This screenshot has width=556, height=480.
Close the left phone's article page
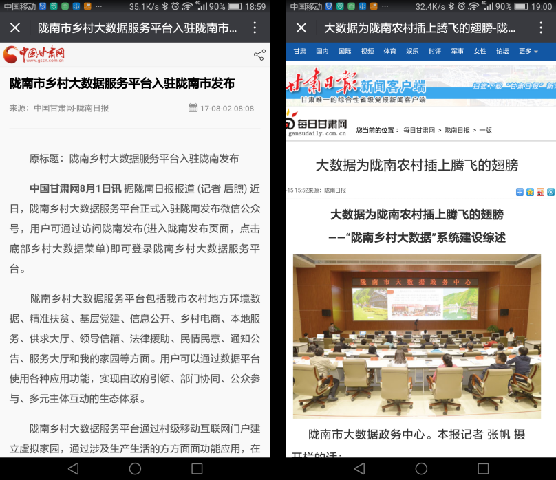[15, 28]
